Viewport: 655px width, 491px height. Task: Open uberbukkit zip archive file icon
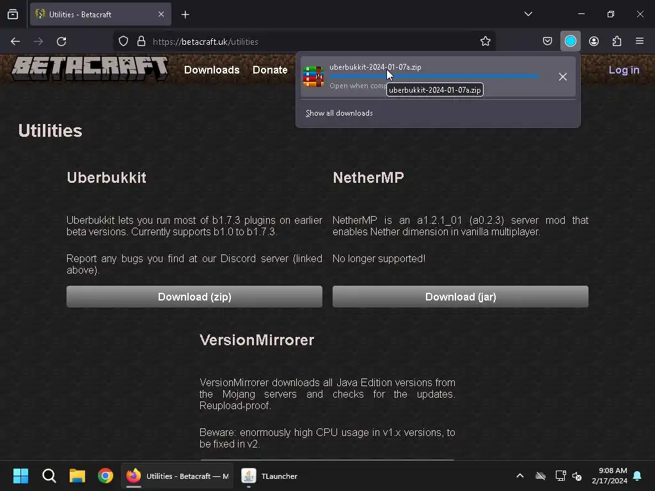[313, 77]
